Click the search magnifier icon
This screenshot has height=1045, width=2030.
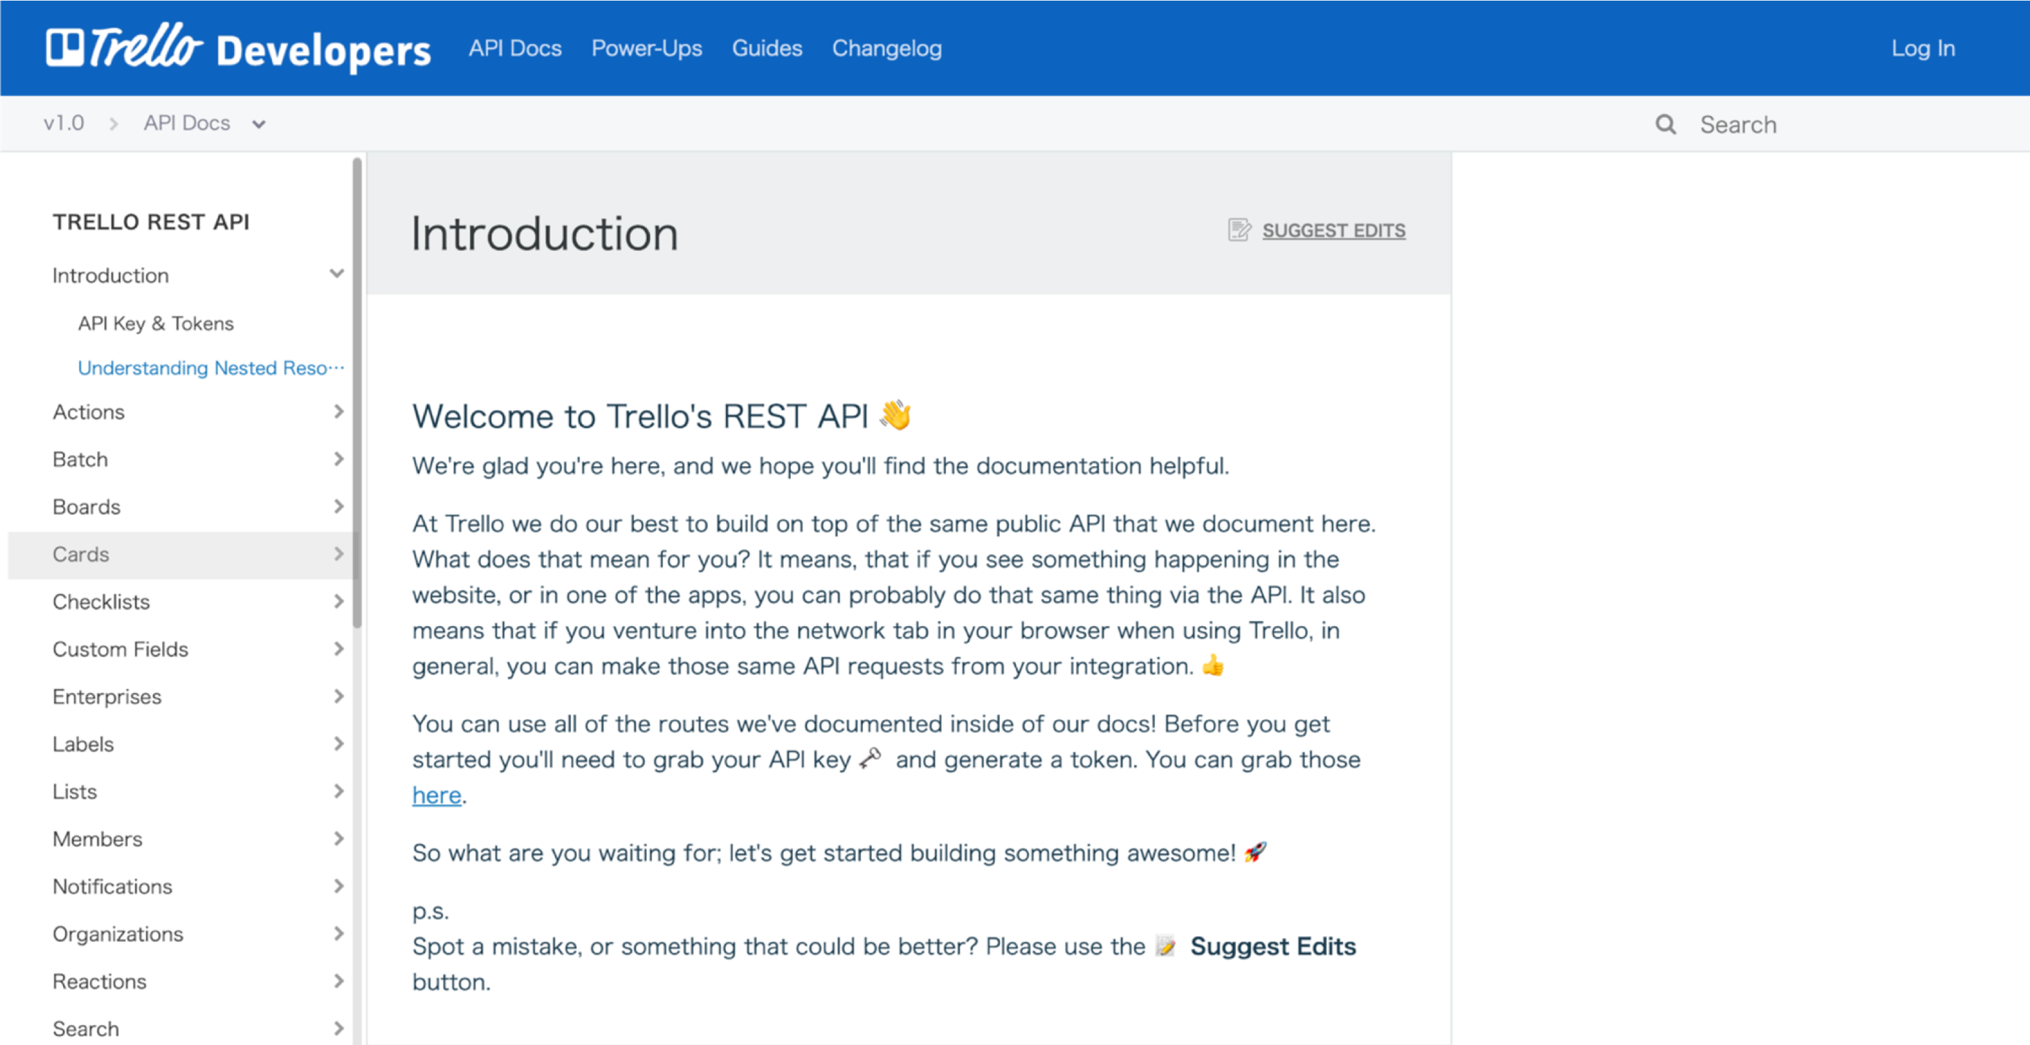point(1665,124)
